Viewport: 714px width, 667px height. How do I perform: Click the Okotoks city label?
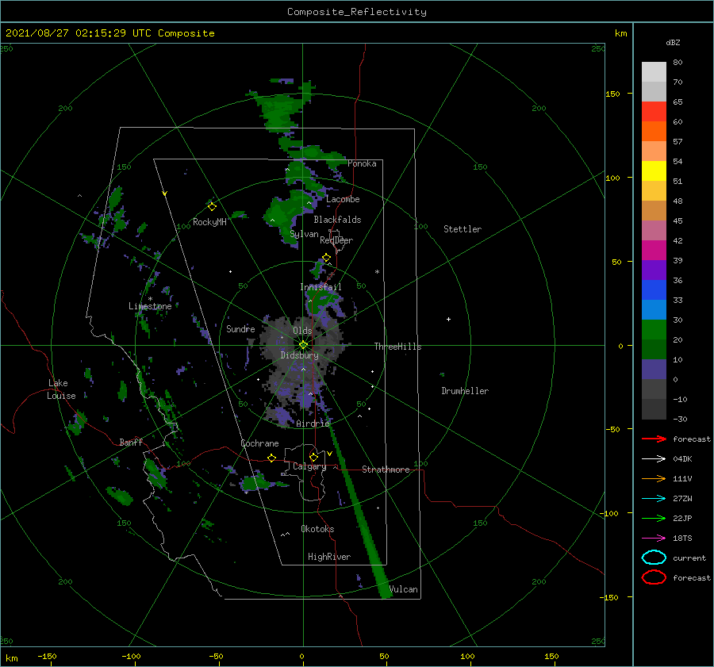(317, 528)
